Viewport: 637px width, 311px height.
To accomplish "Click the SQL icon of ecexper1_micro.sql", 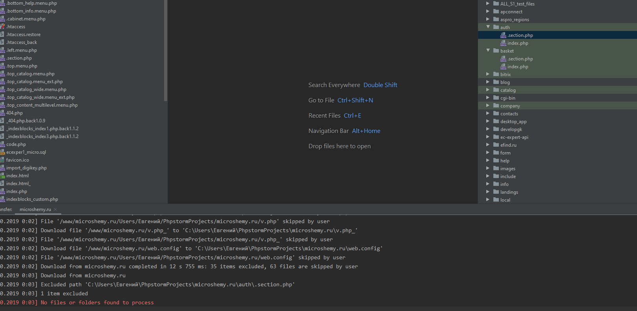I will pyautogui.click(x=2, y=152).
